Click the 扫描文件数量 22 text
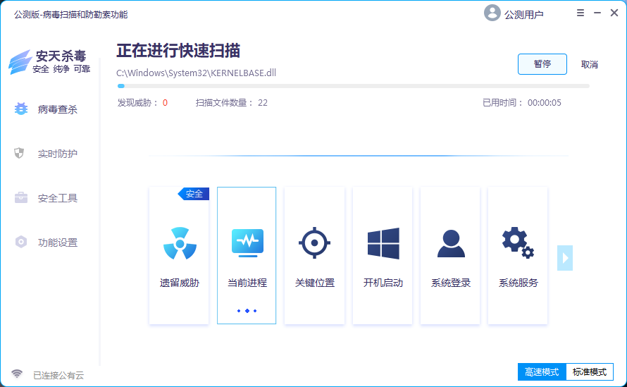The image size is (627, 387). point(232,103)
